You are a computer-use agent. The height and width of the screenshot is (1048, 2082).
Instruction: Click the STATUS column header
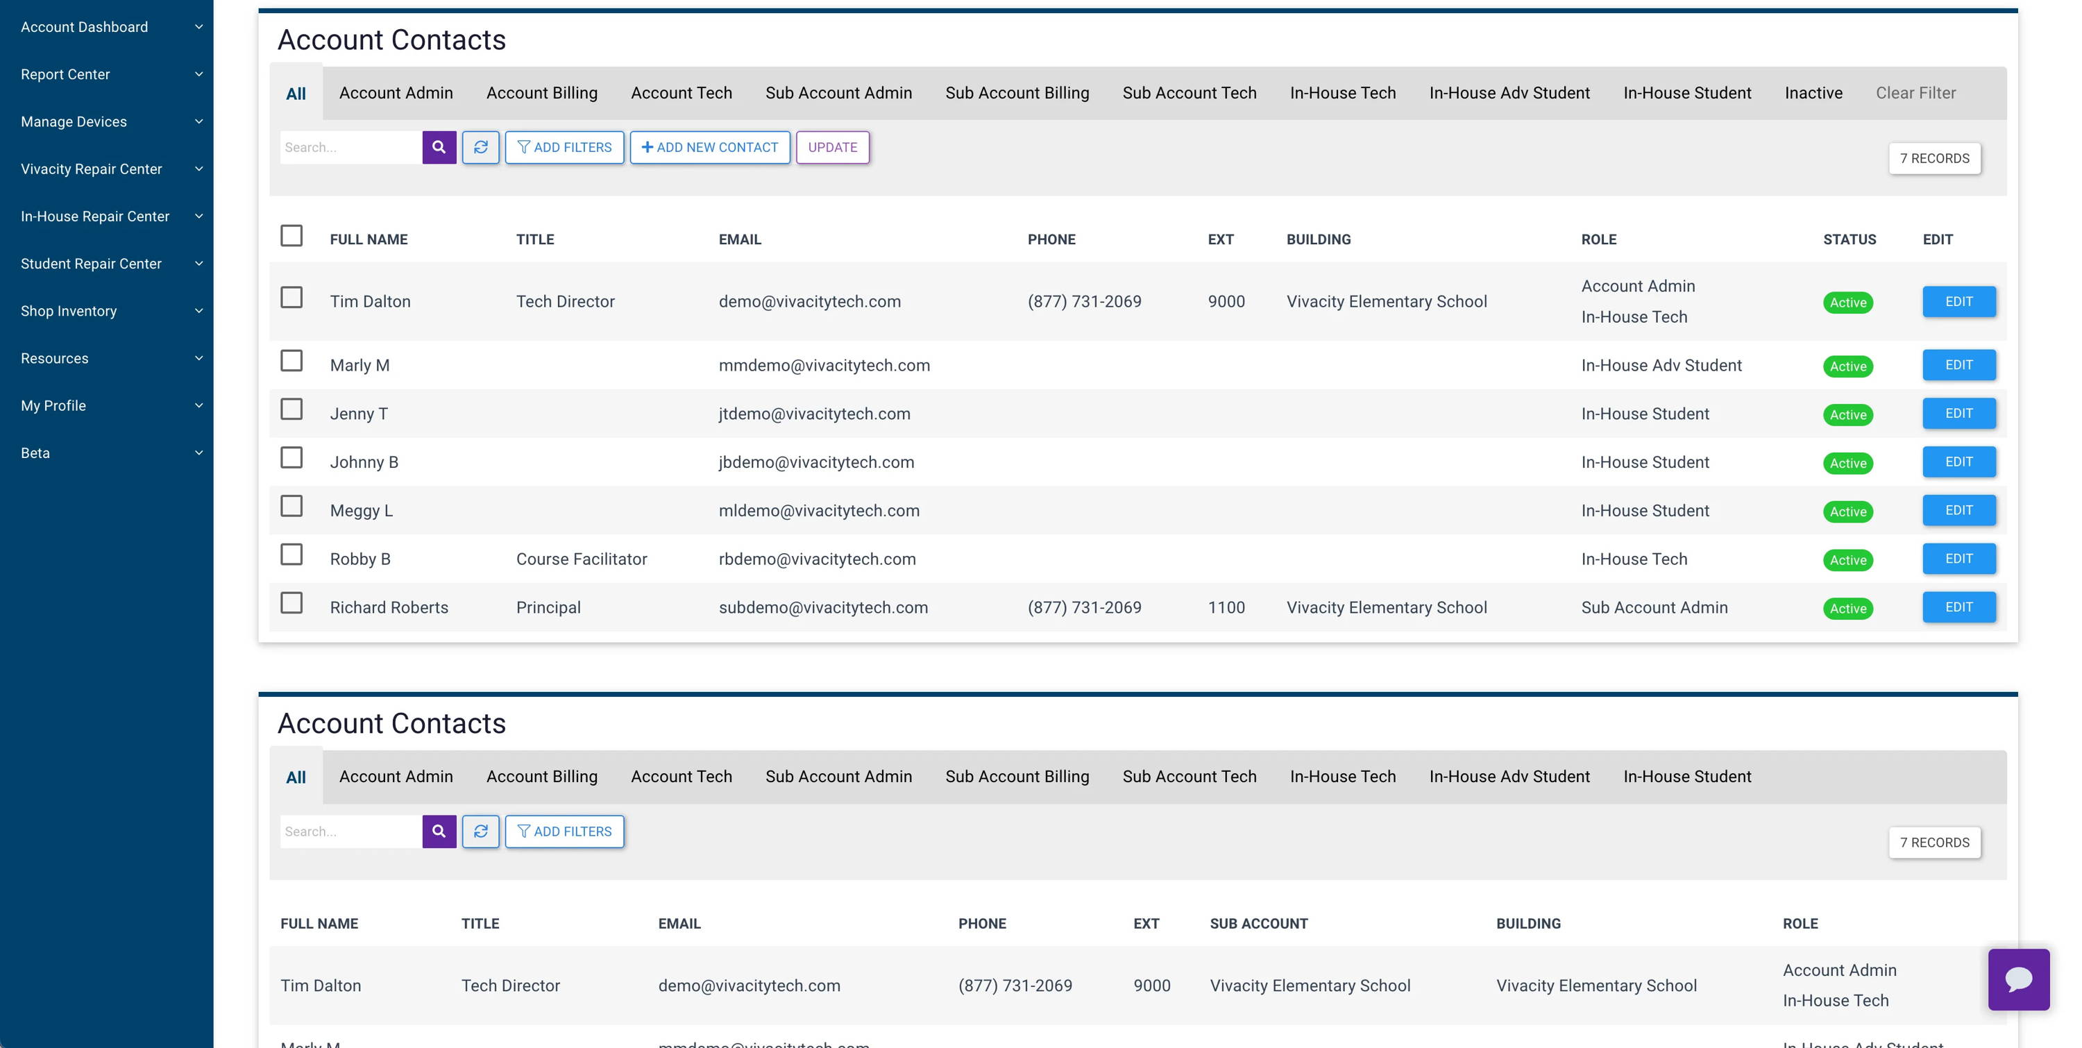[1850, 239]
